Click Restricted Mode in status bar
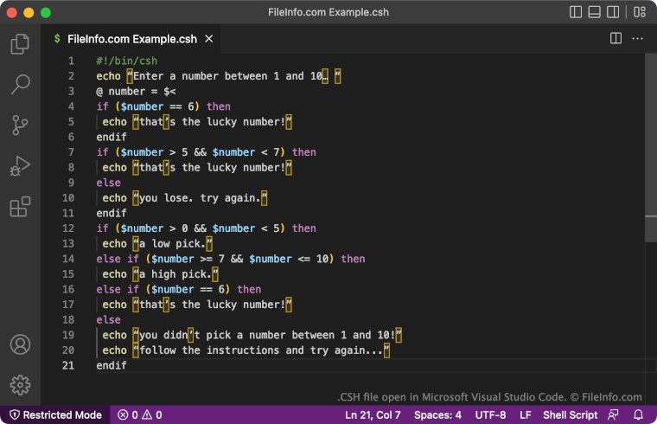This screenshot has height=424, width=657. coord(55,414)
